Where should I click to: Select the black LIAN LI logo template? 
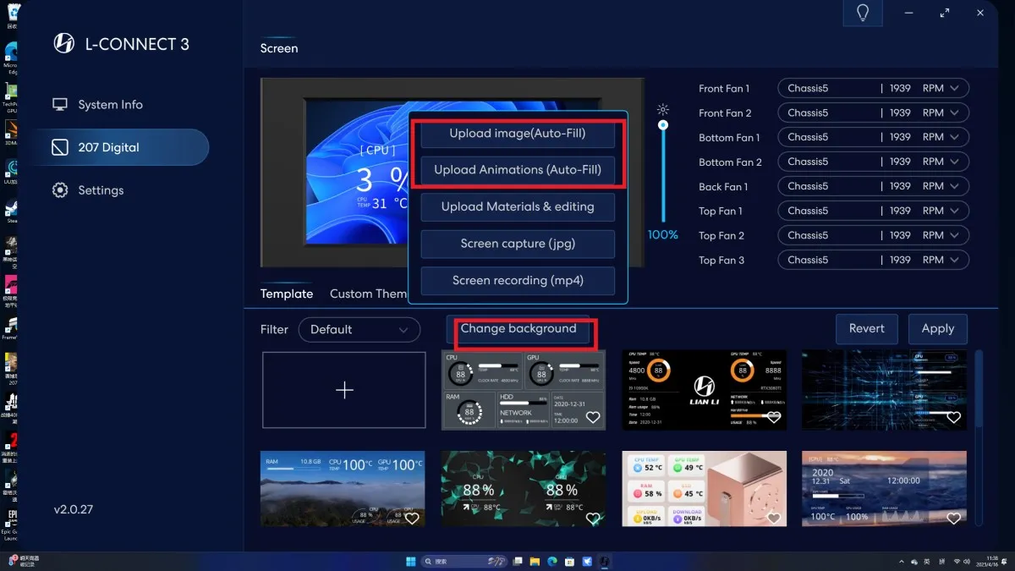[x=704, y=390]
